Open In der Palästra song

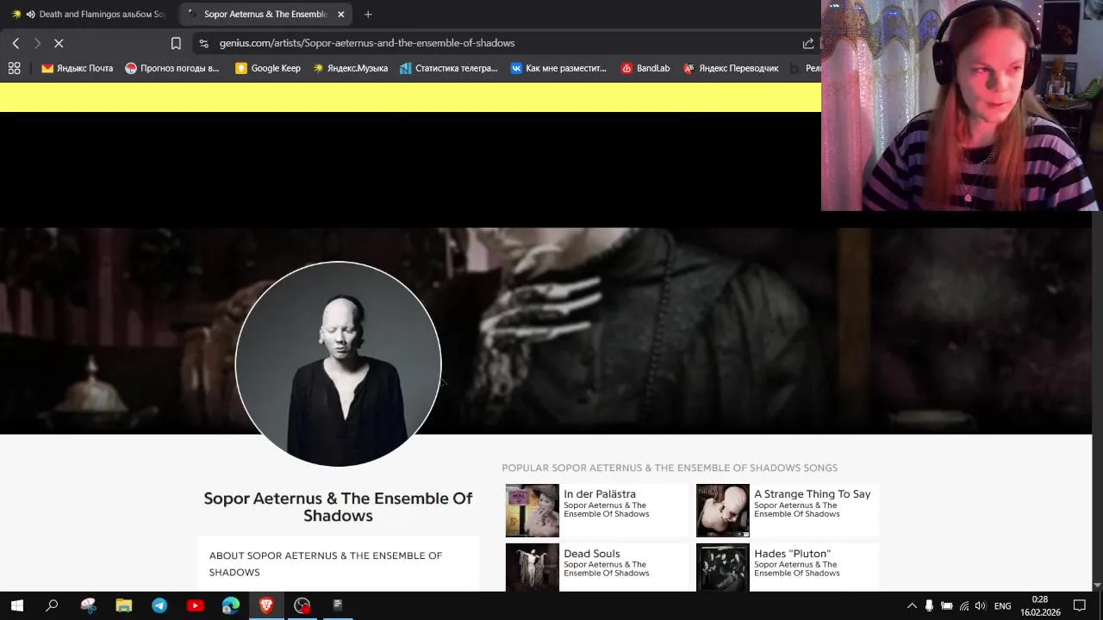[600, 494]
